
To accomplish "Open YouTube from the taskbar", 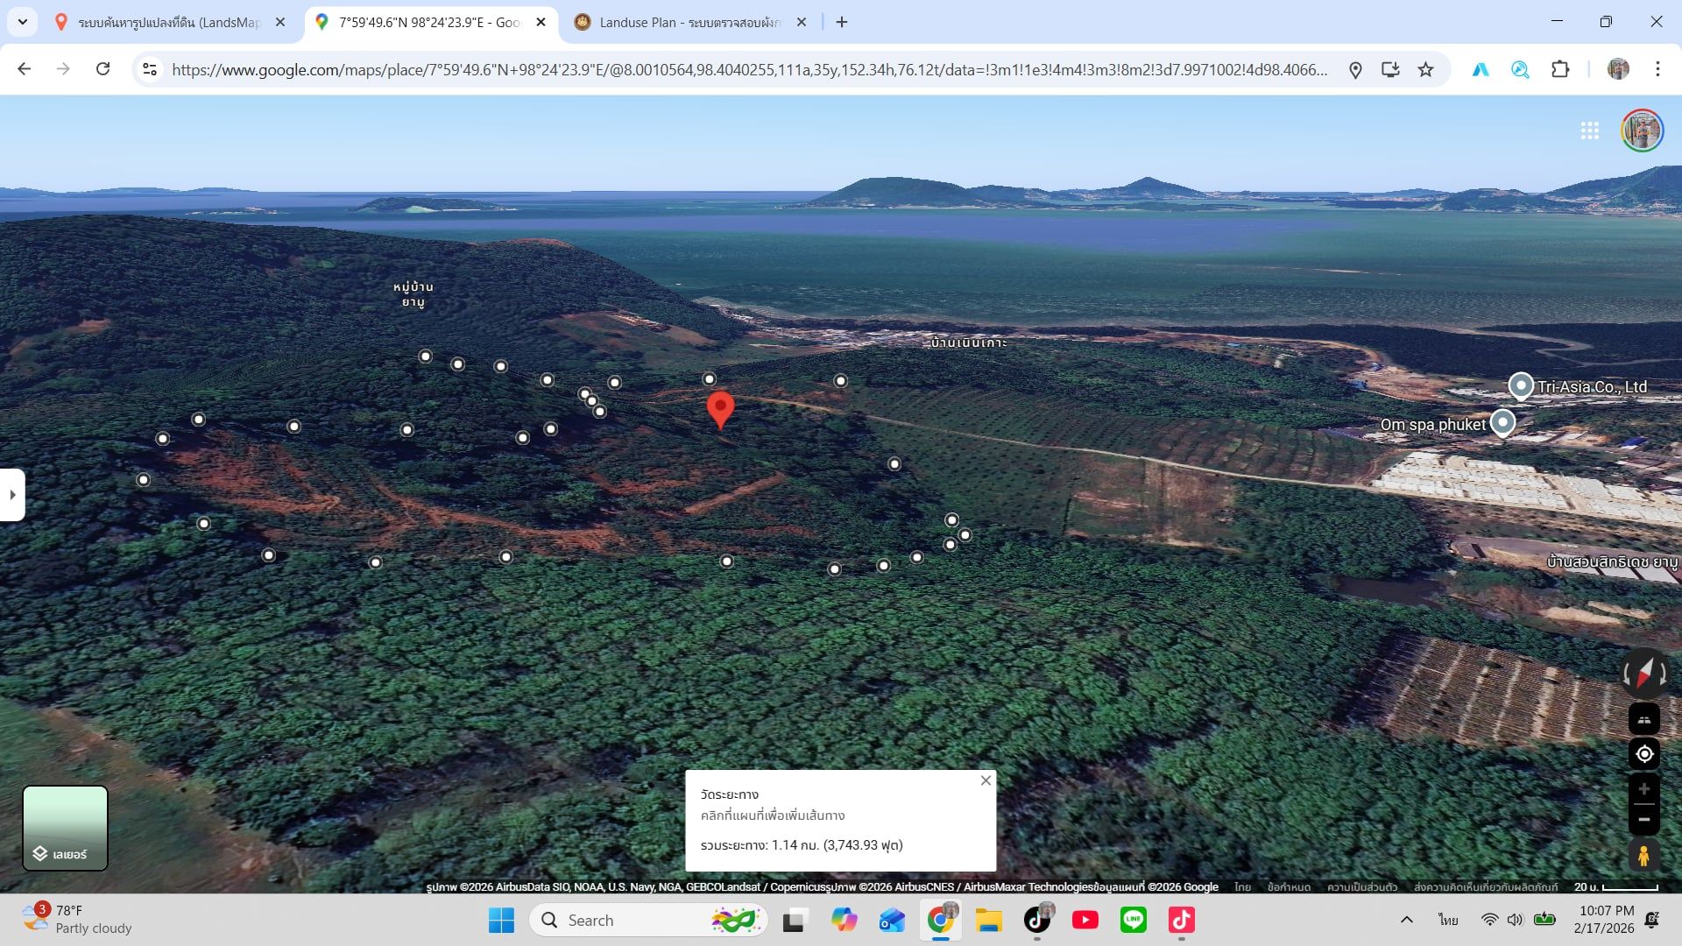I will click(1085, 920).
